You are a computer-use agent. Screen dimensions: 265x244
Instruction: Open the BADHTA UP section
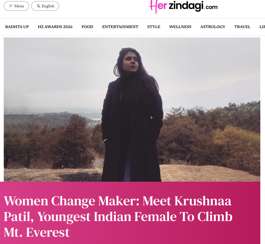[x=17, y=27]
